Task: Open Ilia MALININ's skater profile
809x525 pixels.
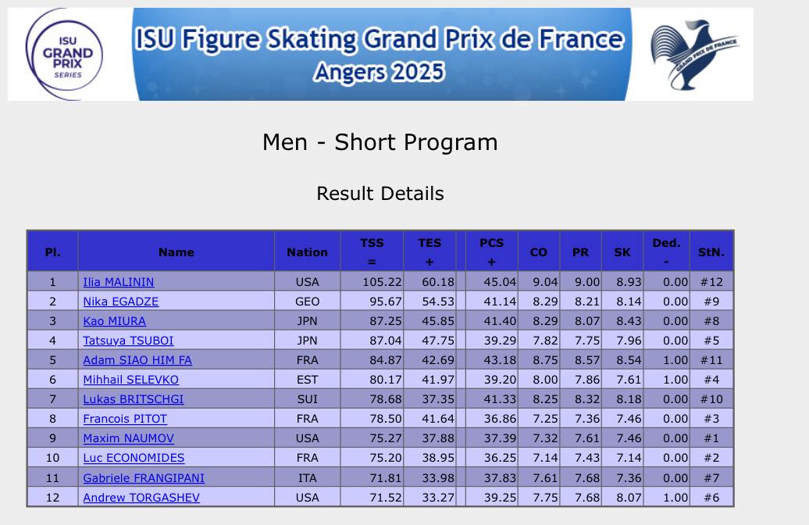Action: pos(119,282)
